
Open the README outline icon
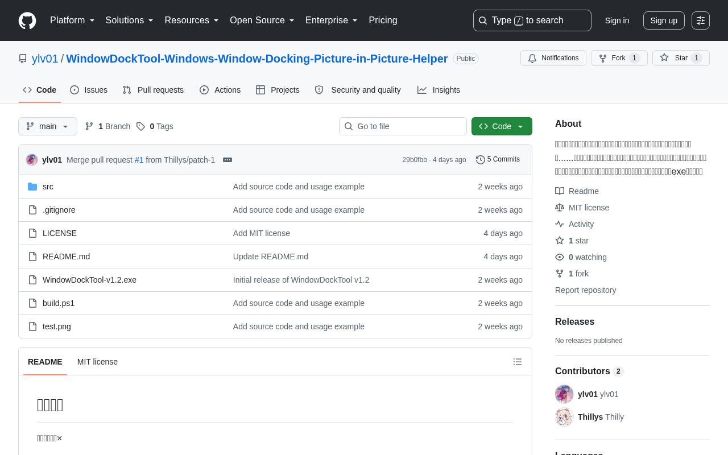click(518, 362)
